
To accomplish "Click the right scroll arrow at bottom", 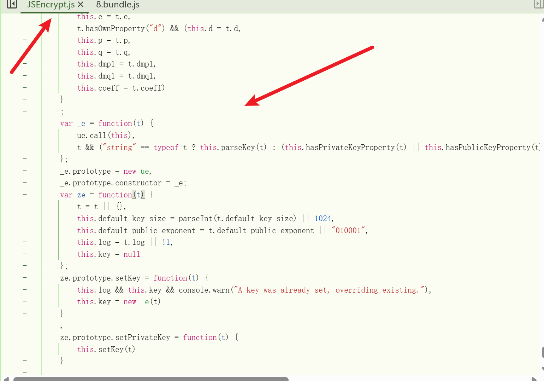I will 534,379.
